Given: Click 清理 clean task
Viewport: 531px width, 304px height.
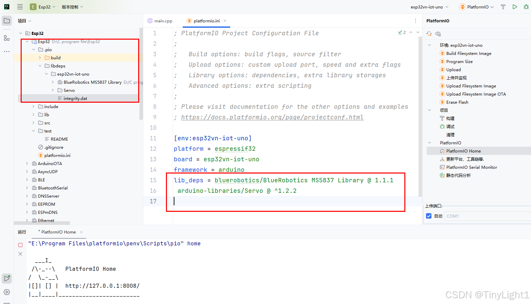Looking at the screenshot, I should point(450,135).
